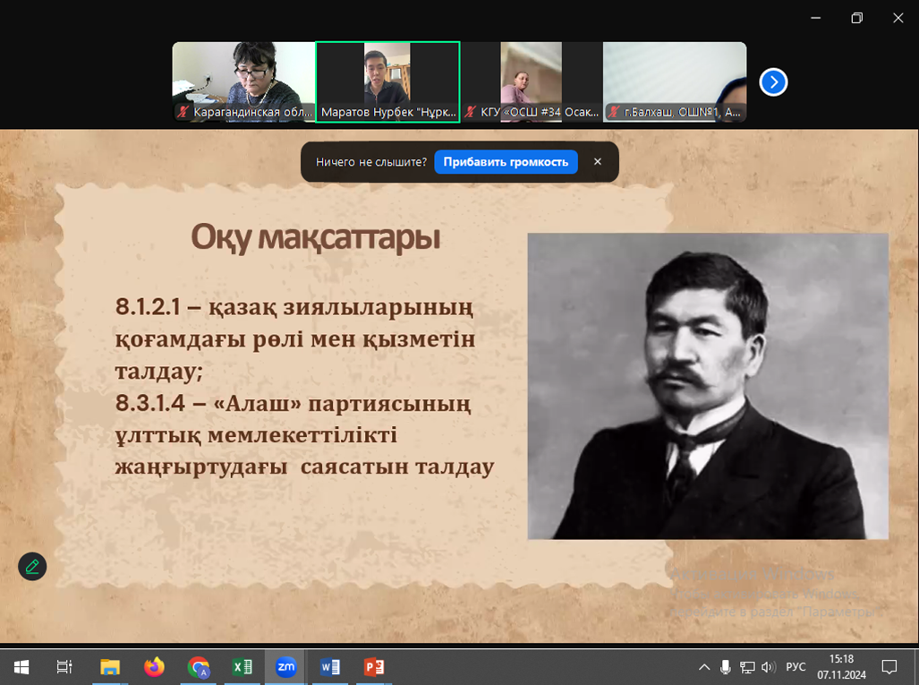Viewport: 919px width, 685px height.
Task: Select the Карагандинская обл participant video
Action: pos(243,81)
